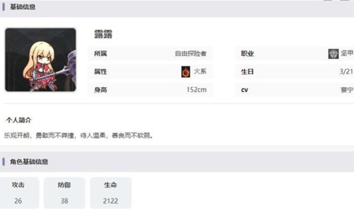Viewport: 354px width, 210px height.
Task: Click the 个人简介 heading
Action: coord(18,120)
